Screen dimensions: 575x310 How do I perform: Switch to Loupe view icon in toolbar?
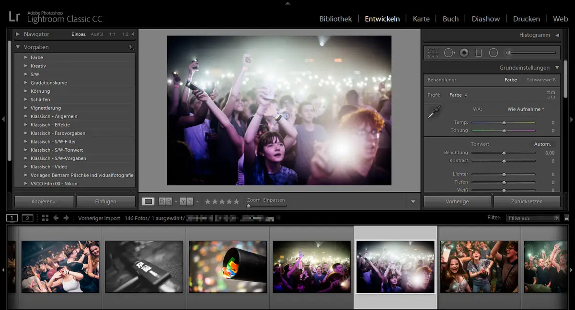click(149, 201)
